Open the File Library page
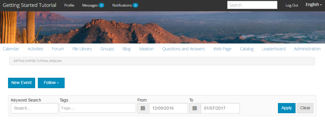The width and height of the screenshot is (325, 123). pos(82,49)
